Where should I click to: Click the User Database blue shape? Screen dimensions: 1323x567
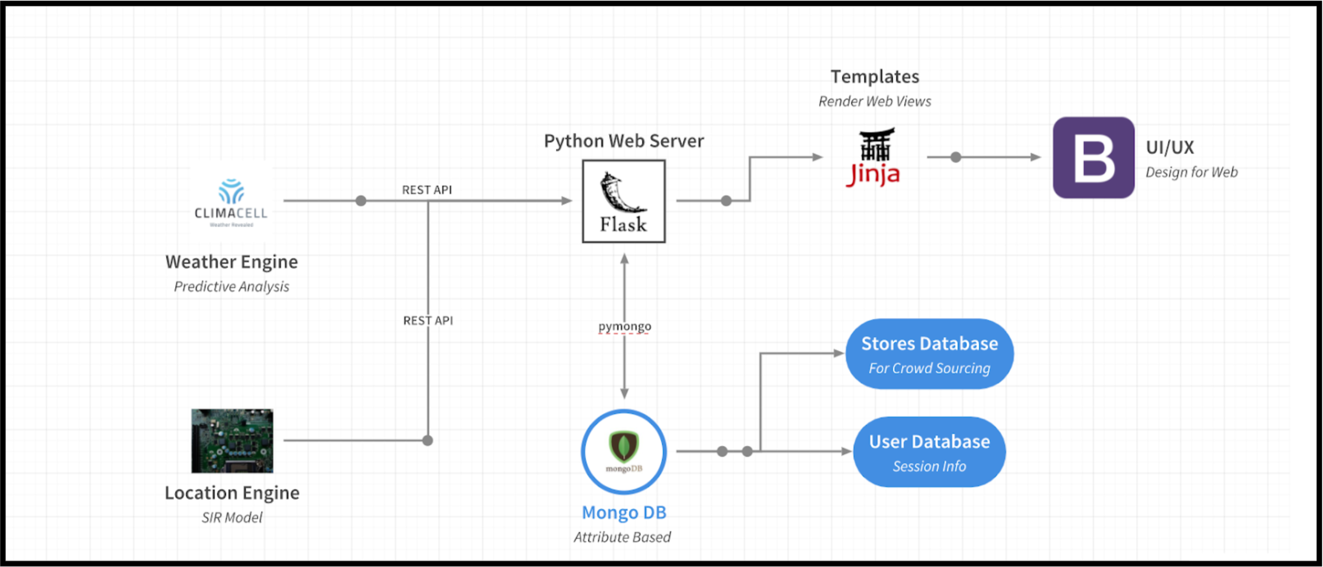[930, 452]
